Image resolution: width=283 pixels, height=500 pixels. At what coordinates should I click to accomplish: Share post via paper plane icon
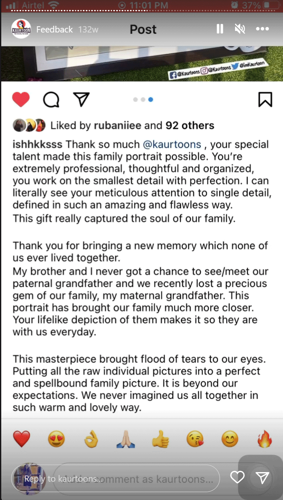coord(81,99)
